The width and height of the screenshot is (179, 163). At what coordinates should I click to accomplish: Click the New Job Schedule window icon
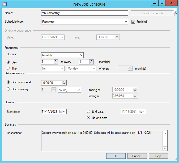[5, 4]
